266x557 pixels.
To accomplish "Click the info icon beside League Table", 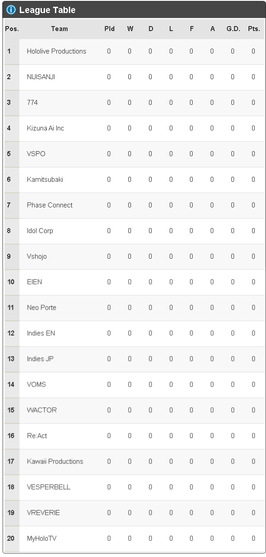I will coord(11,10).
